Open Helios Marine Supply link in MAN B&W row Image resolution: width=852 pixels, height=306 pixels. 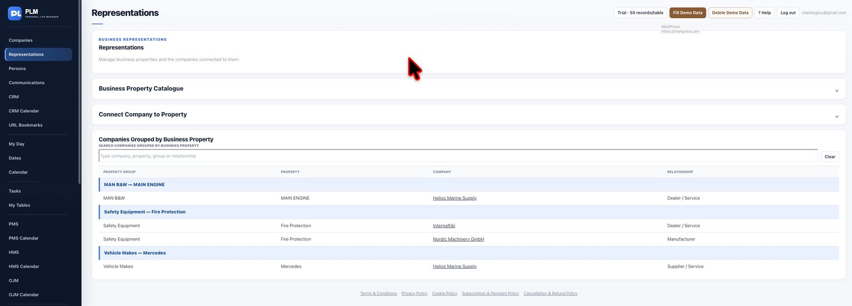[455, 198]
